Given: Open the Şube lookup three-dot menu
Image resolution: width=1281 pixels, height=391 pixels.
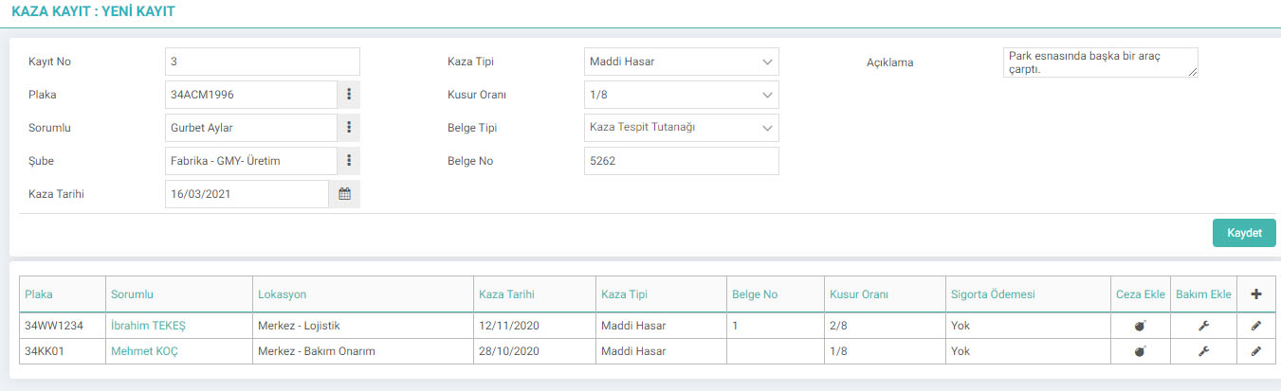Looking at the screenshot, I should coord(349,161).
